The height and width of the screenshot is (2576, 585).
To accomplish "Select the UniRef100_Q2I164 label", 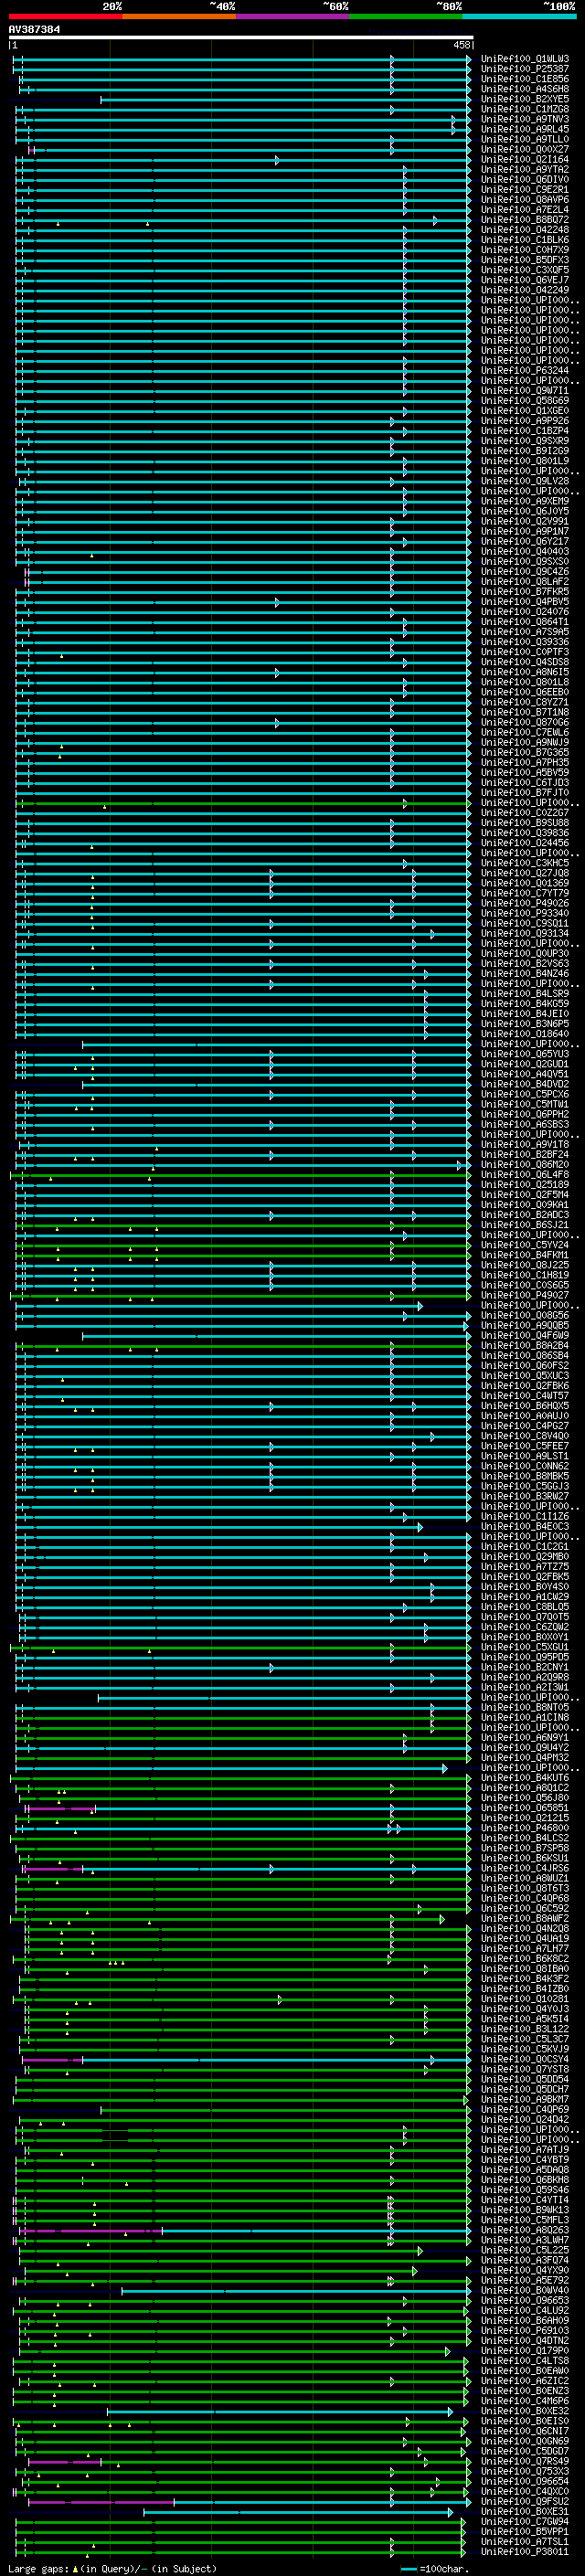I will (x=525, y=159).
